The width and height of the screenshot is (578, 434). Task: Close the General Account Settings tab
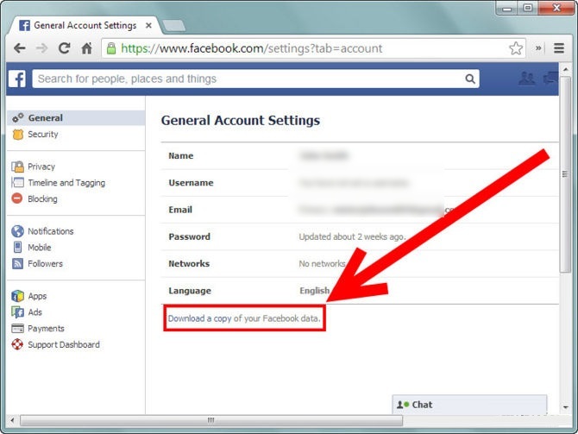(x=148, y=25)
